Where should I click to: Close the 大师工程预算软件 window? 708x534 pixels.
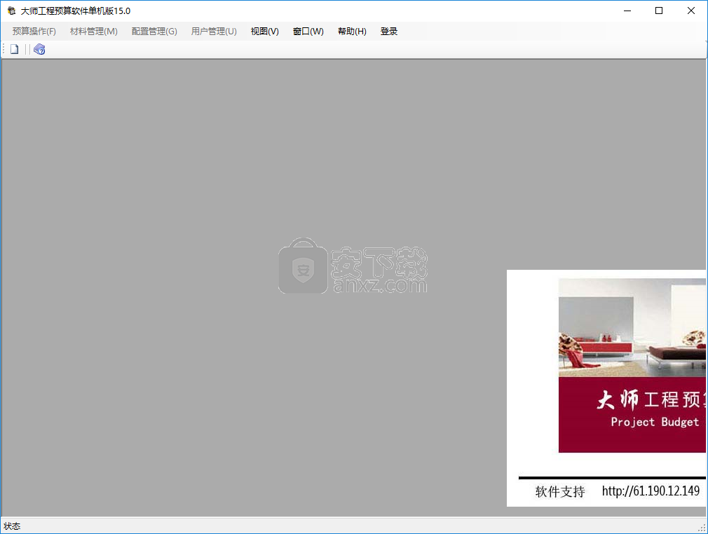pyautogui.click(x=691, y=11)
